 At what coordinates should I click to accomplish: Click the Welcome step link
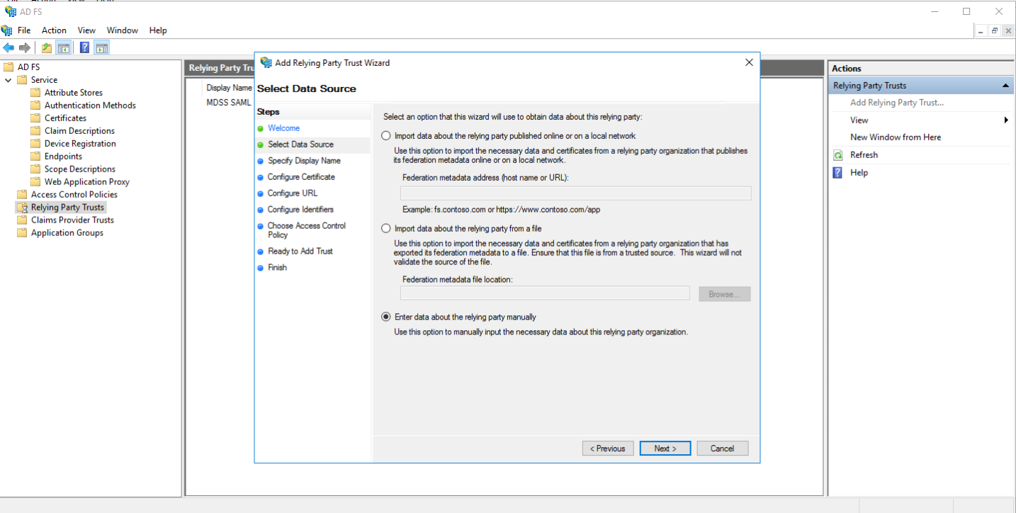point(283,128)
